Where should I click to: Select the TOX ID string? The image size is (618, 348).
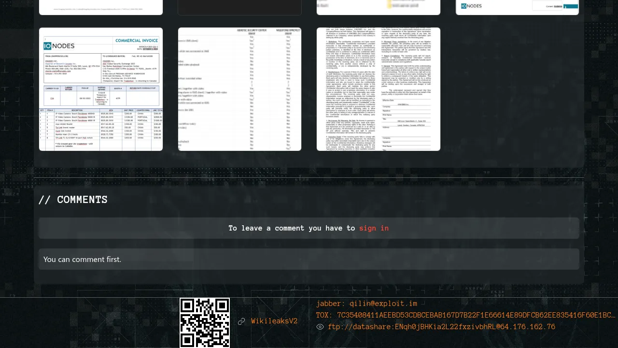tap(466, 316)
